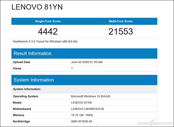Click the Operating System row label

(x=26, y=96)
